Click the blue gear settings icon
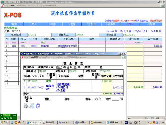This screenshot has width=166, height=125. (x=38, y=106)
